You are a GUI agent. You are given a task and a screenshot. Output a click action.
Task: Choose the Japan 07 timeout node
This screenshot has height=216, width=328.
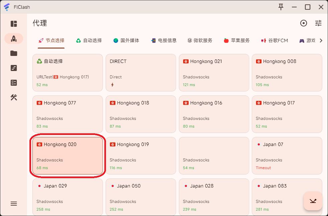tap(287, 155)
